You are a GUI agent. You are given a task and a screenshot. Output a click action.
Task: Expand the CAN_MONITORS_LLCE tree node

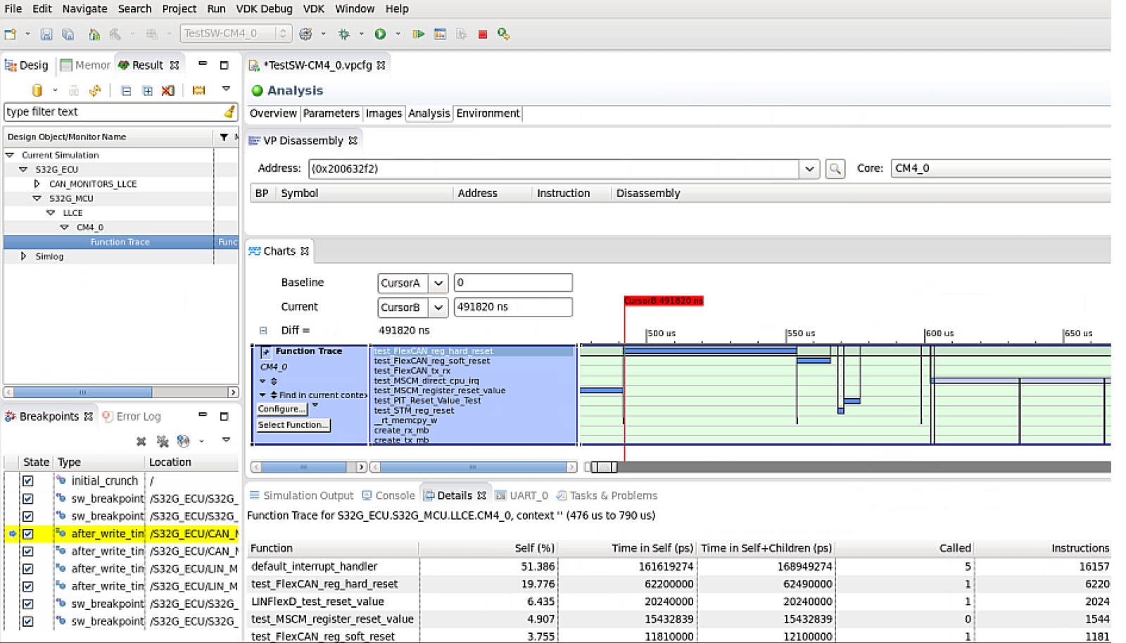37,184
